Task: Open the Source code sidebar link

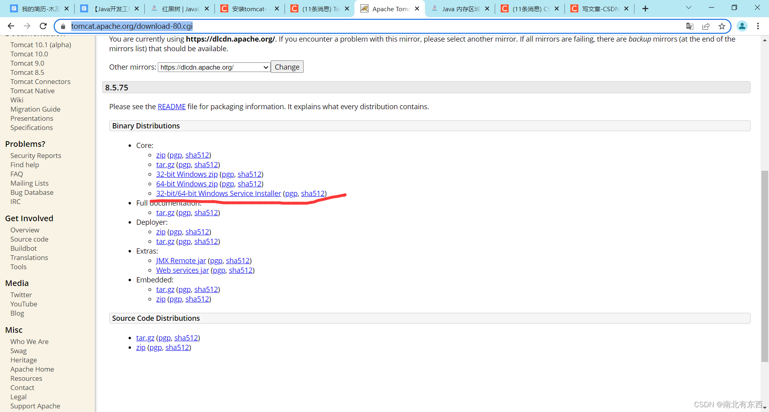Action: point(29,239)
